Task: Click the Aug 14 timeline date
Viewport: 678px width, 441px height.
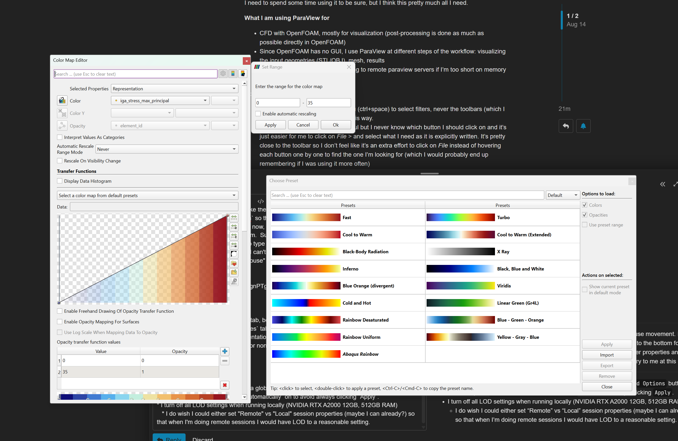Action: click(576, 24)
